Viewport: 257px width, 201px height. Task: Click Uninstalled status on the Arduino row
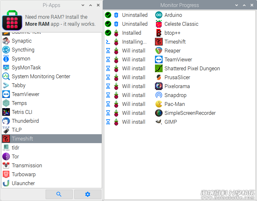pos(135,15)
